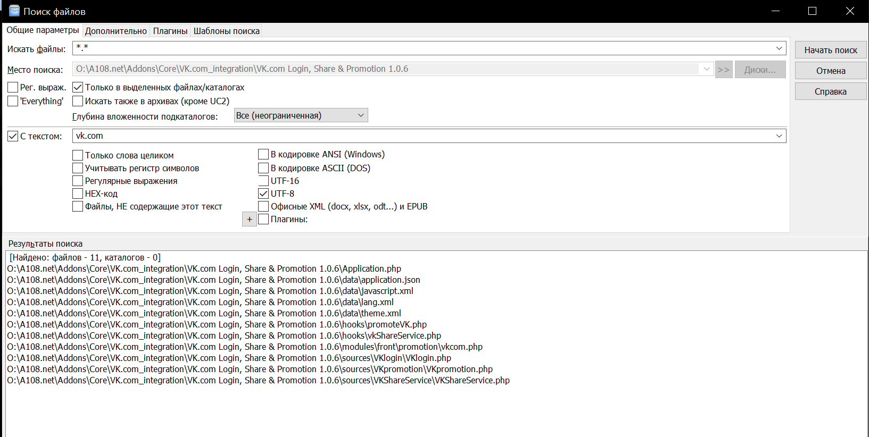This screenshot has width=869, height=437.
Task: Select result data\lang.xml
Action: point(200,302)
